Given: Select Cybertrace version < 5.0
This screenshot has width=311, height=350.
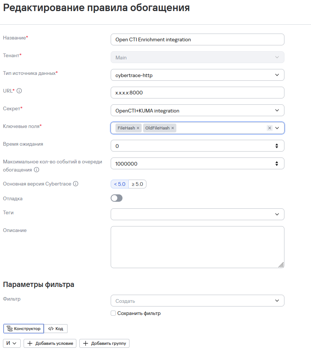Looking at the screenshot, I should click(x=120, y=184).
